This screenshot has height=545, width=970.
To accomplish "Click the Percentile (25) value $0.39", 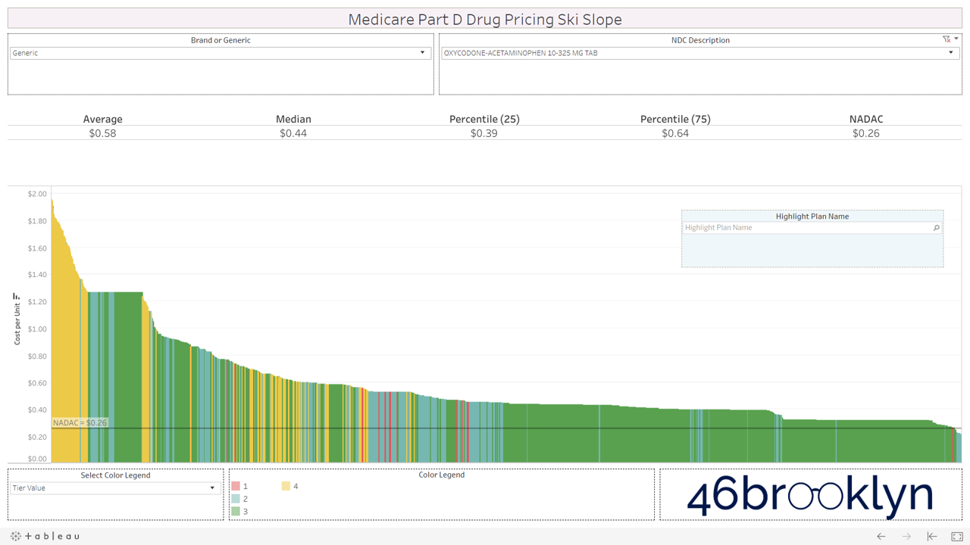I will (x=484, y=133).
